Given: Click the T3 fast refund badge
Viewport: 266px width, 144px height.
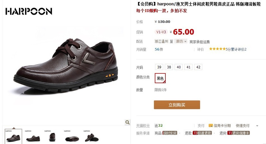Looking at the screenshot, I should pos(202,133).
